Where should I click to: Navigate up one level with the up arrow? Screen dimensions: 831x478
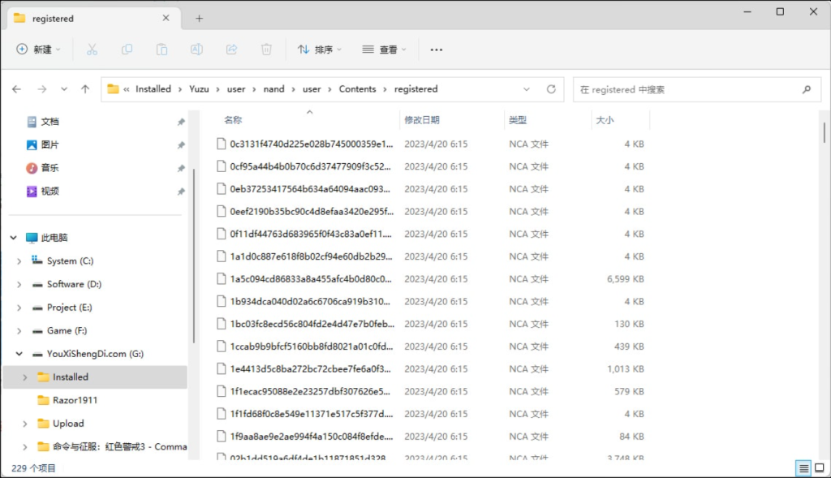(x=86, y=89)
